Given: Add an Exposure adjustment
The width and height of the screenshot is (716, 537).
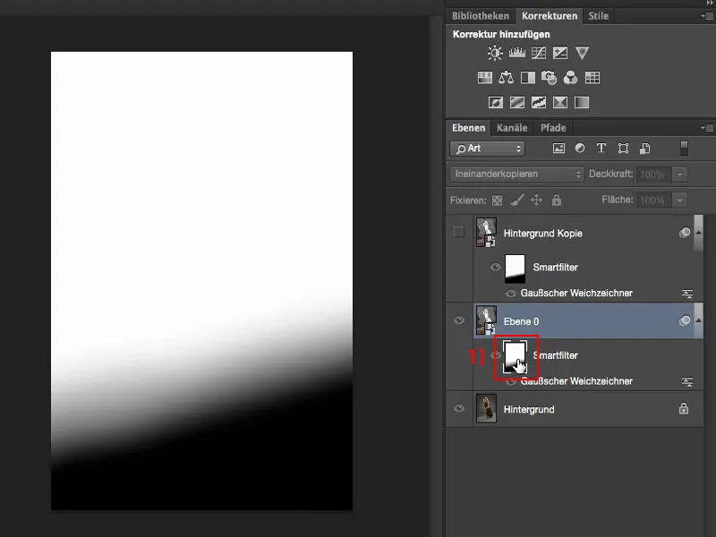Looking at the screenshot, I should click(x=560, y=53).
